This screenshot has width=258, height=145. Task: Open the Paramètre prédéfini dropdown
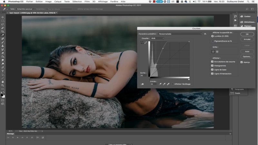180,34
